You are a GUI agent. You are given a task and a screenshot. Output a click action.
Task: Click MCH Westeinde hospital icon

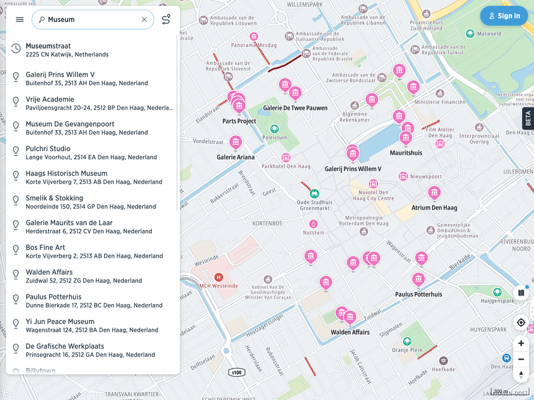pos(218,277)
